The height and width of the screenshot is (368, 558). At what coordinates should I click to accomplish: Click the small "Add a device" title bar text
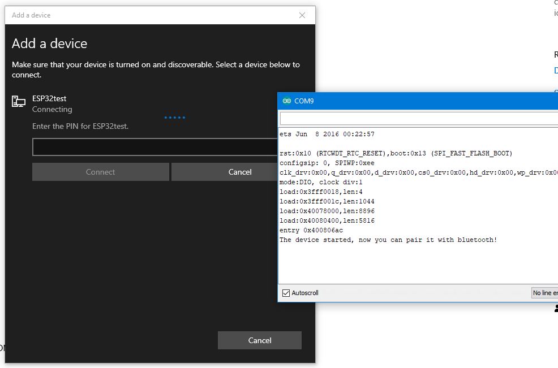(31, 15)
